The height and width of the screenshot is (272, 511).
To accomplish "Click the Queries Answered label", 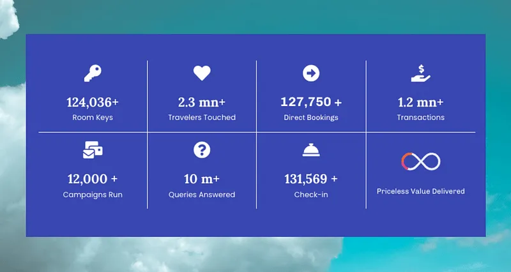I will pyautogui.click(x=202, y=195).
